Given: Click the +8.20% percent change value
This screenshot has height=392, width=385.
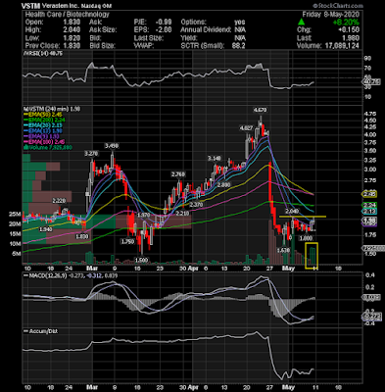Looking at the screenshot, I should [346, 22].
